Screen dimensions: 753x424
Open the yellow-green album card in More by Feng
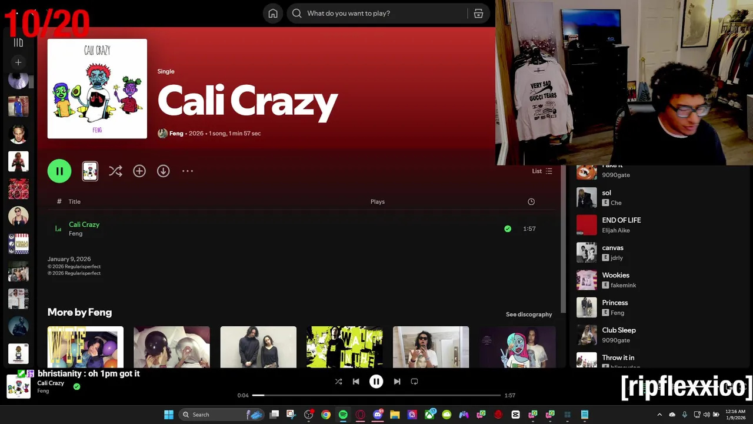coord(345,347)
